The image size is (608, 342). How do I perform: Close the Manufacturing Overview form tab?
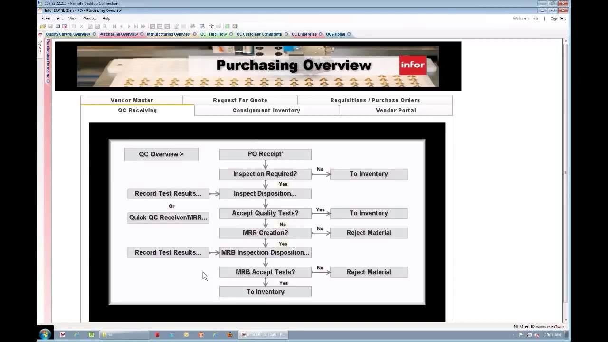195,34
